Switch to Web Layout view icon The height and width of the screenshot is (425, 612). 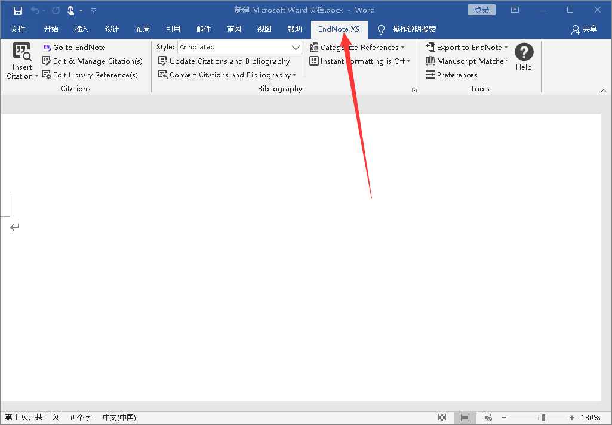click(487, 418)
